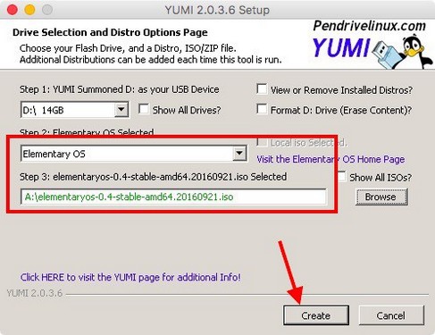Screen dimensions: 435x335
Task: Close the window with red button
Action: tap(13, 10)
